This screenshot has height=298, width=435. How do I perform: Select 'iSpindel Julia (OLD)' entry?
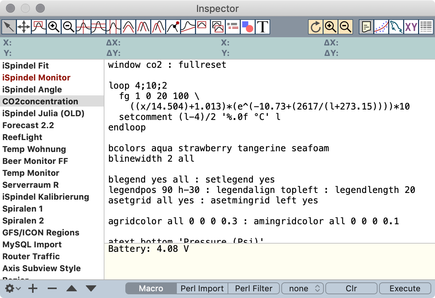52,113
